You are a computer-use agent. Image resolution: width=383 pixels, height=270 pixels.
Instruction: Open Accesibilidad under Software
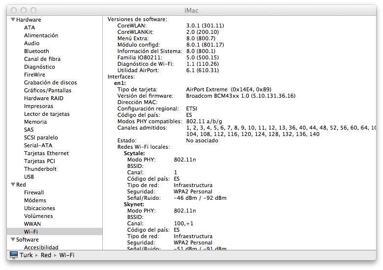(x=41, y=247)
